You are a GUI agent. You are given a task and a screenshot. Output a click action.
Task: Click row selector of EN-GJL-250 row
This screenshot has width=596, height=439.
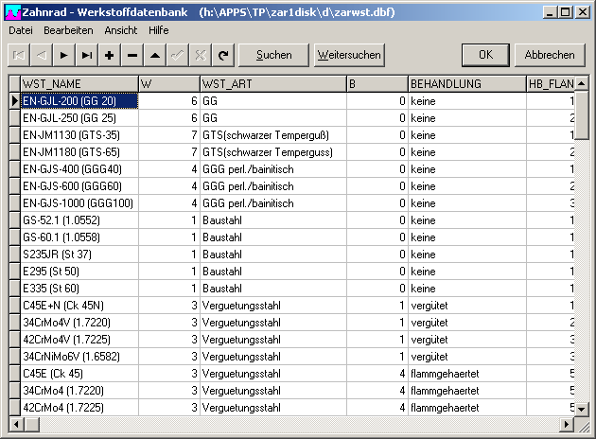[x=14, y=118]
